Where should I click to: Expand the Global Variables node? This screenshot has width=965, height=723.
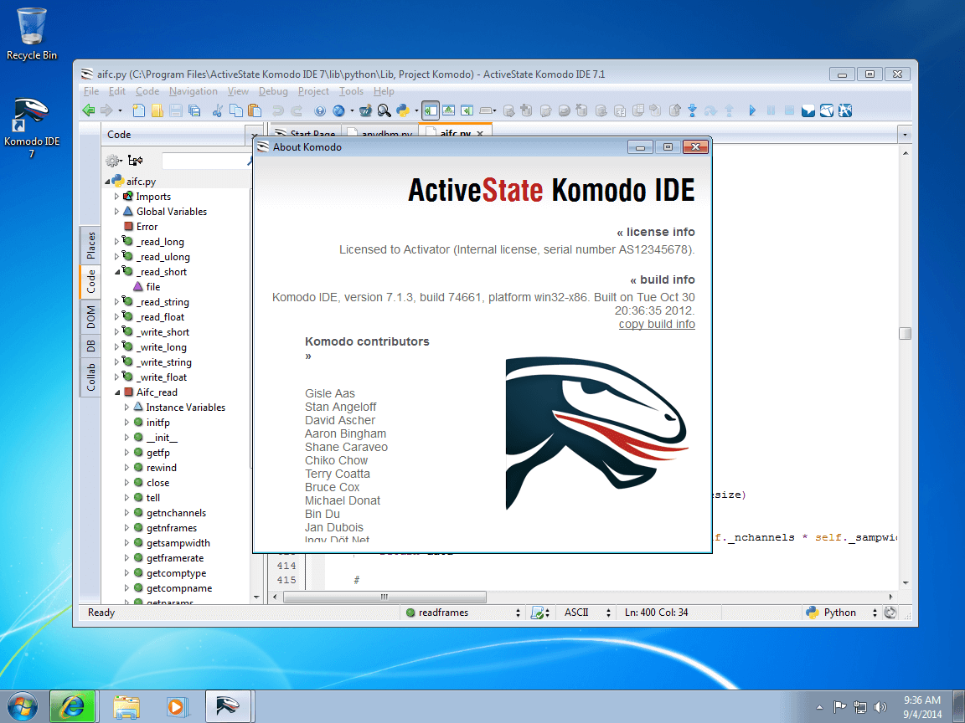117,212
